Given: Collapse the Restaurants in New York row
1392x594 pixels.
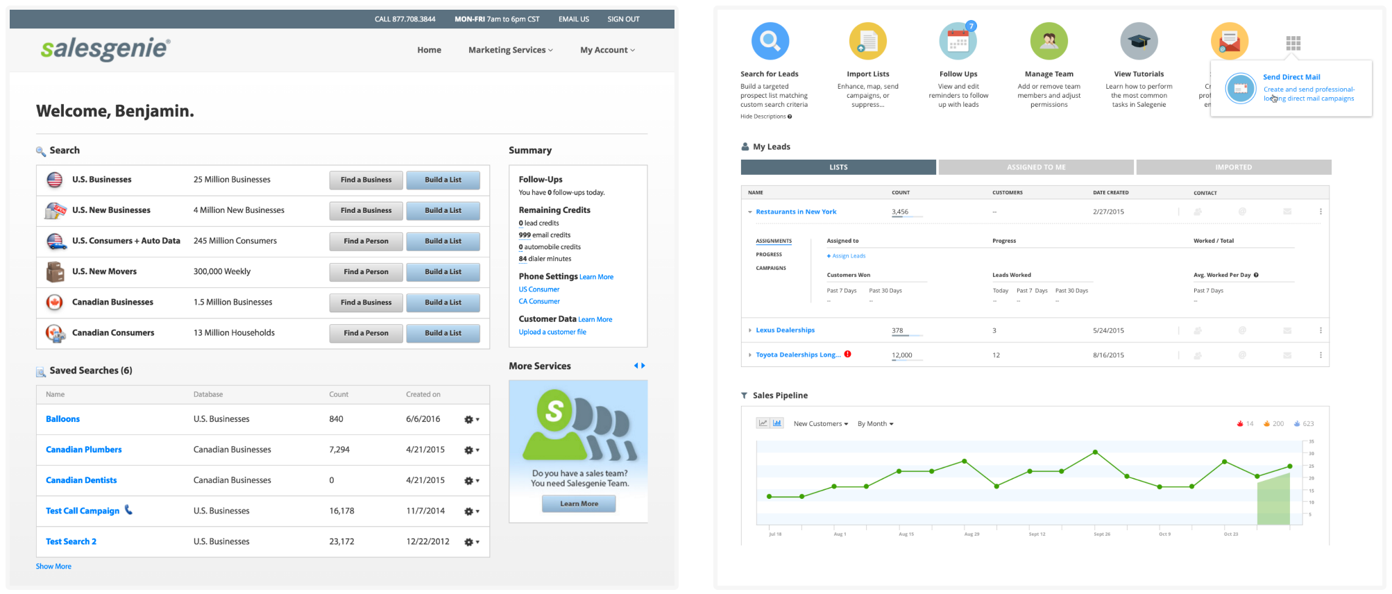Looking at the screenshot, I should pyautogui.click(x=749, y=212).
